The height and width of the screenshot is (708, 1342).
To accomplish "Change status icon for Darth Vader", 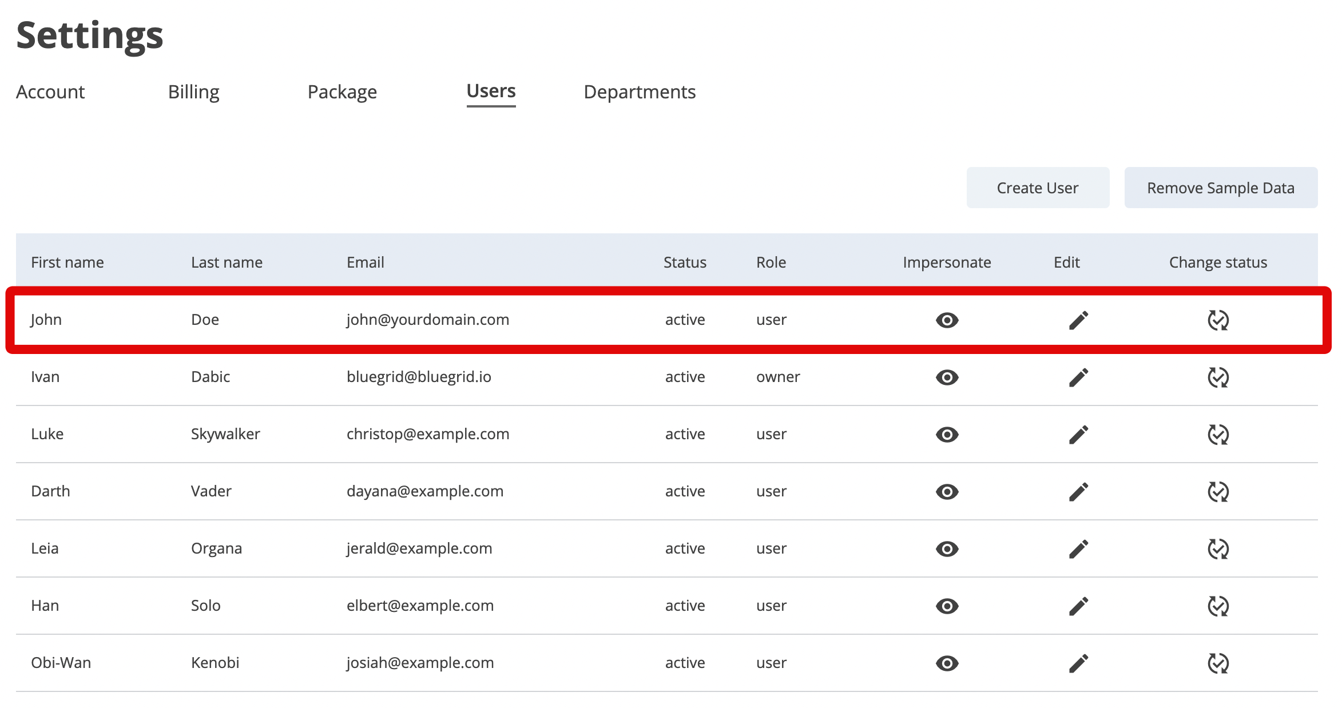I will click(1218, 492).
